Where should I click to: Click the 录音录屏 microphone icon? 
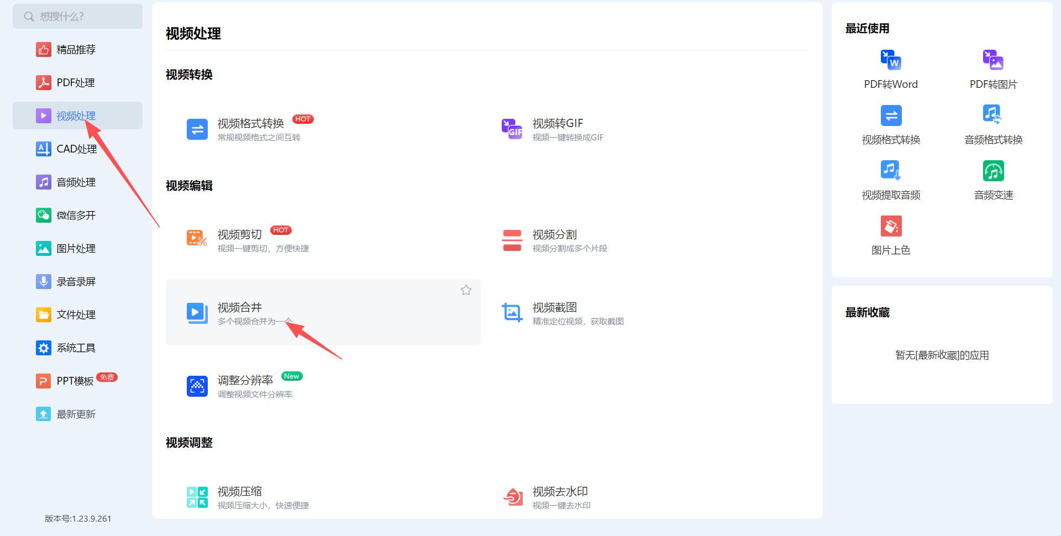tap(43, 282)
